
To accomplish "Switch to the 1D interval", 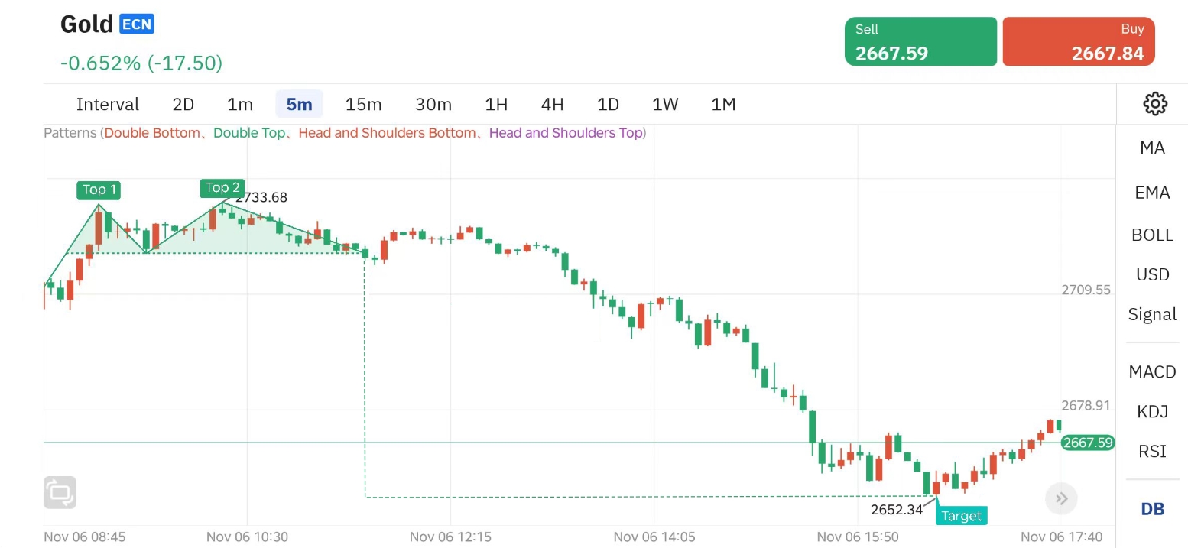I will (x=608, y=105).
